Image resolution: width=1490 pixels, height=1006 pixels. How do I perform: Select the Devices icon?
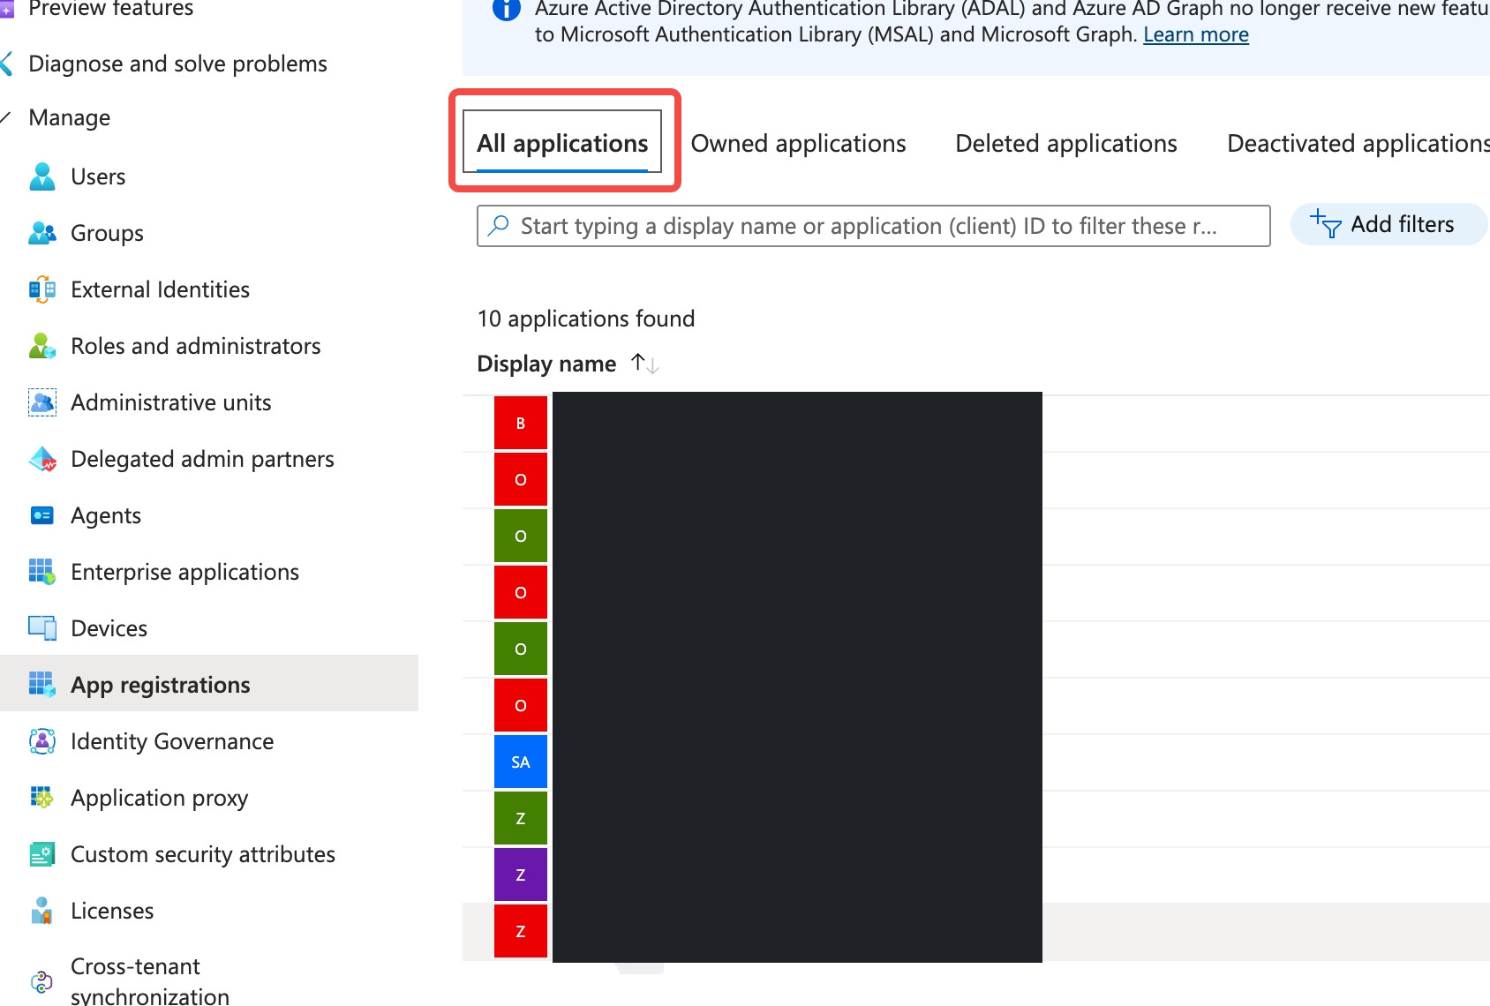(x=42, y=628)
